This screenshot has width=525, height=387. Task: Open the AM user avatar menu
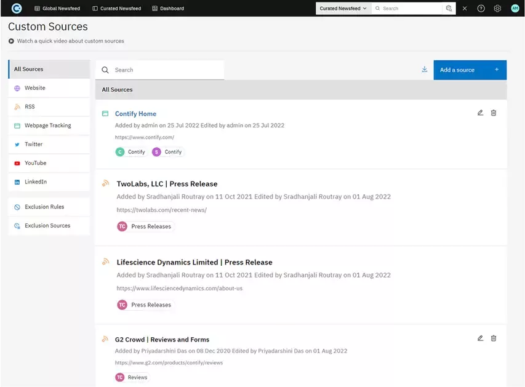coord(515,9)
